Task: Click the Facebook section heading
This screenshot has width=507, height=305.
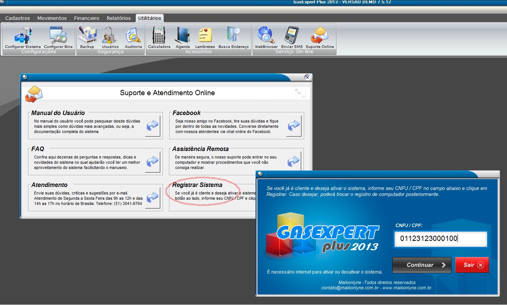Action: pos(187,113)
